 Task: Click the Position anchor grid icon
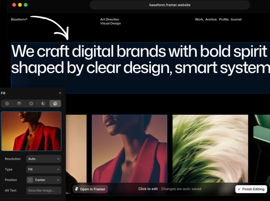pos(30,180)
